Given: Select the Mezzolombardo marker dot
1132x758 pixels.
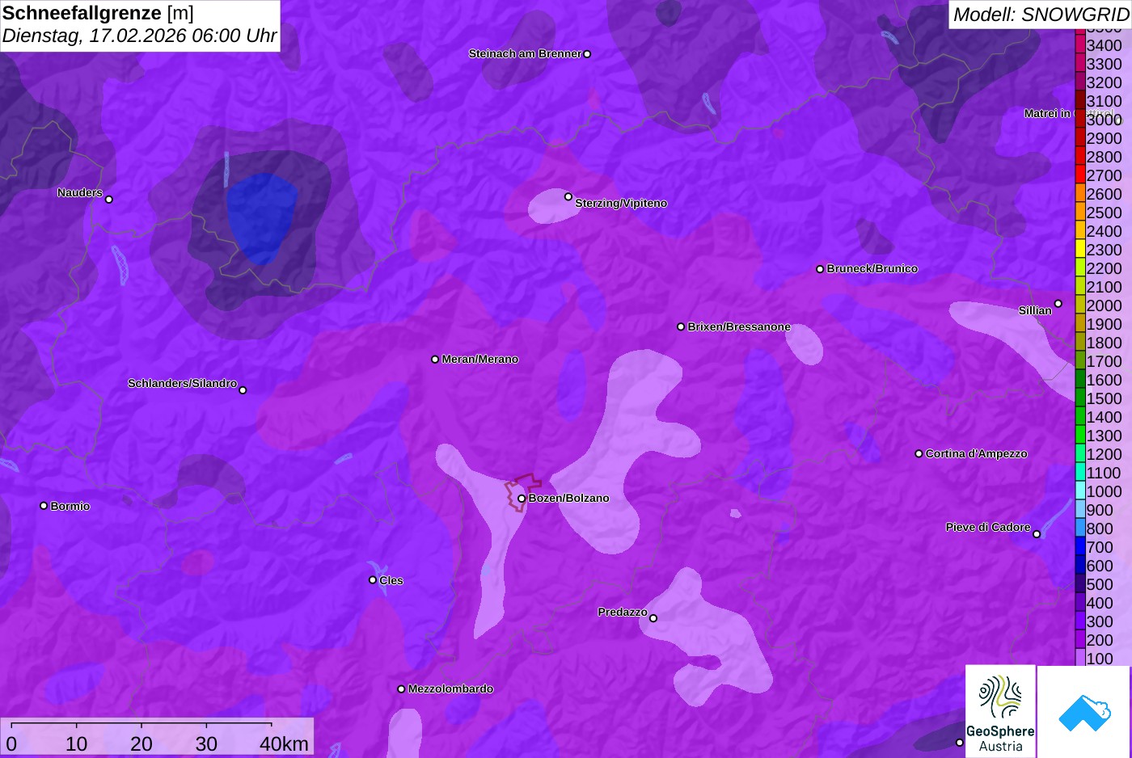Looking at the screenshot, I should point(401,689).
